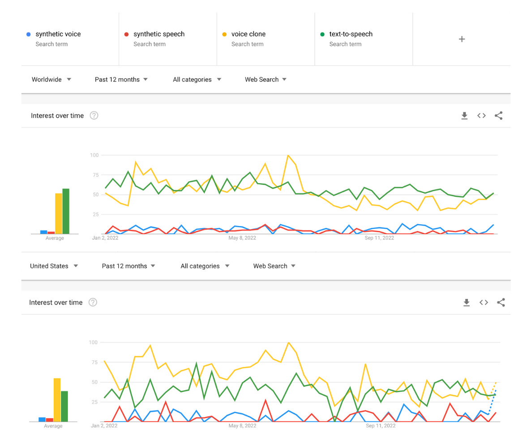Open lower All categories dropdown
Screen dimensions: 531x448
pyautogui.click(x=205, y=266)
